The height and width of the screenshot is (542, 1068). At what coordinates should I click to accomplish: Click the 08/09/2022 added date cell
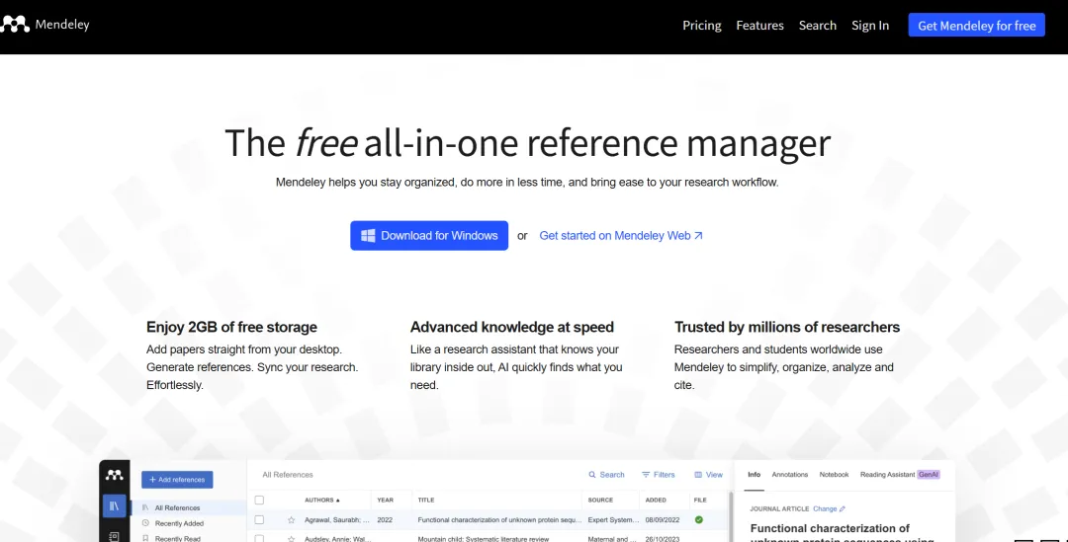tap(664, 519)
